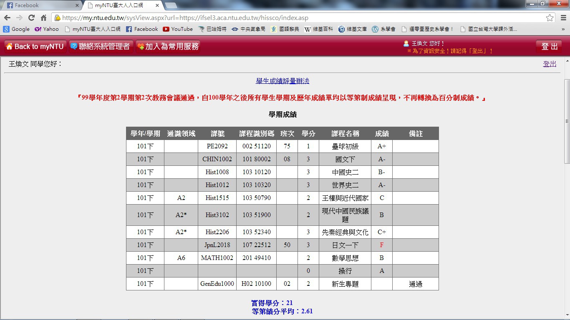This screenshot has height=320, width=570.
Task: Open the YouTube bookmark
Action: (x=178, y=29)
